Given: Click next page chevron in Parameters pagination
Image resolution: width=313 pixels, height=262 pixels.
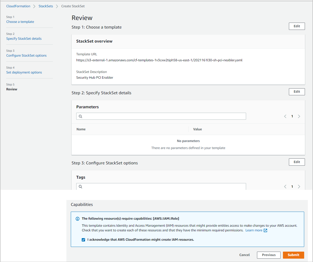Looking at the screenshot, I should point(299,116).
